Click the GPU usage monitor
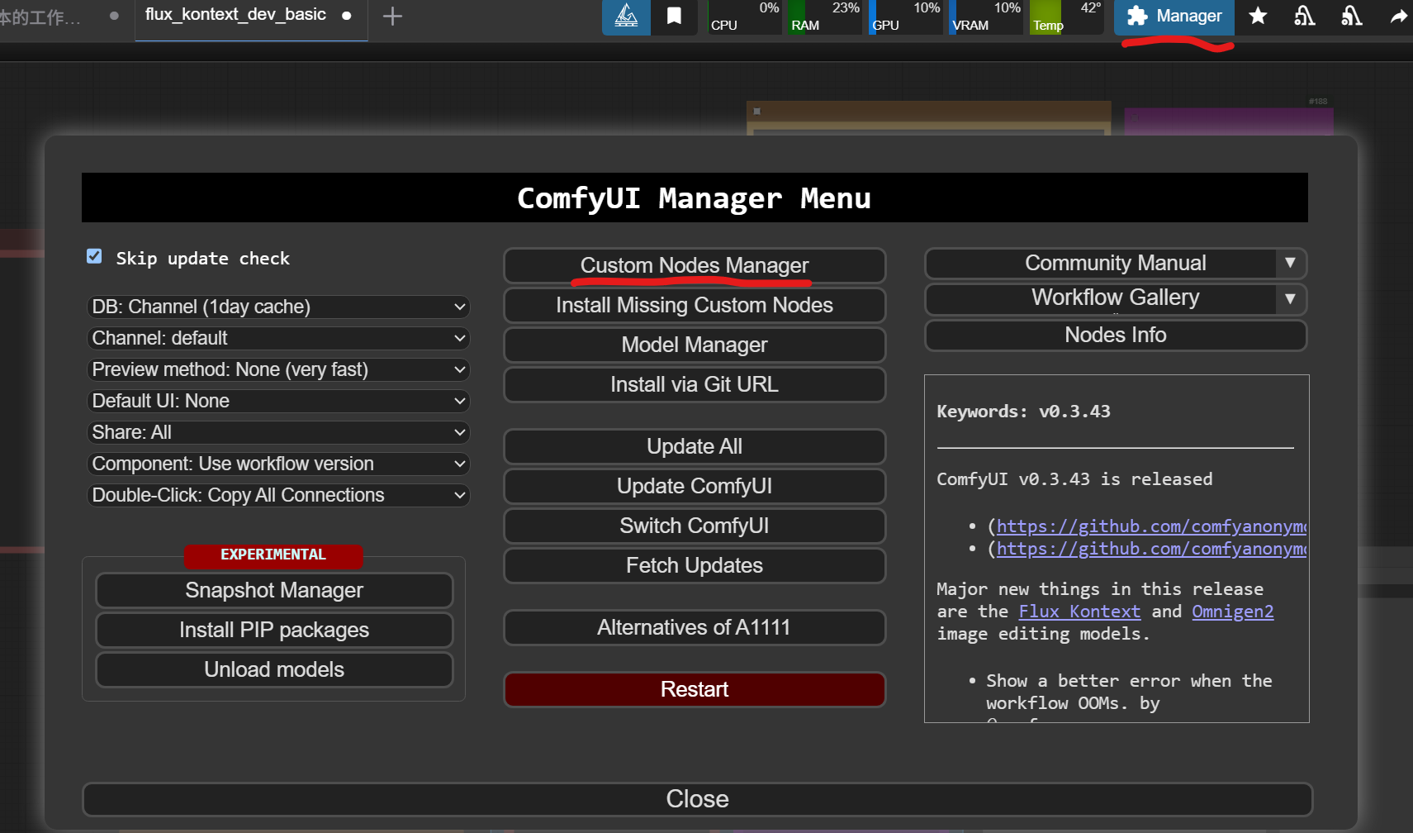The height and width of the screenshot is (833, 1413). pos(905,17)
